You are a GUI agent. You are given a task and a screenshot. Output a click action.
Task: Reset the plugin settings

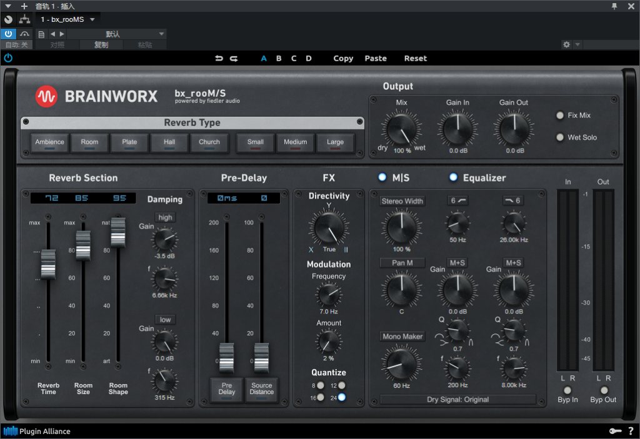tap(416, 58)
